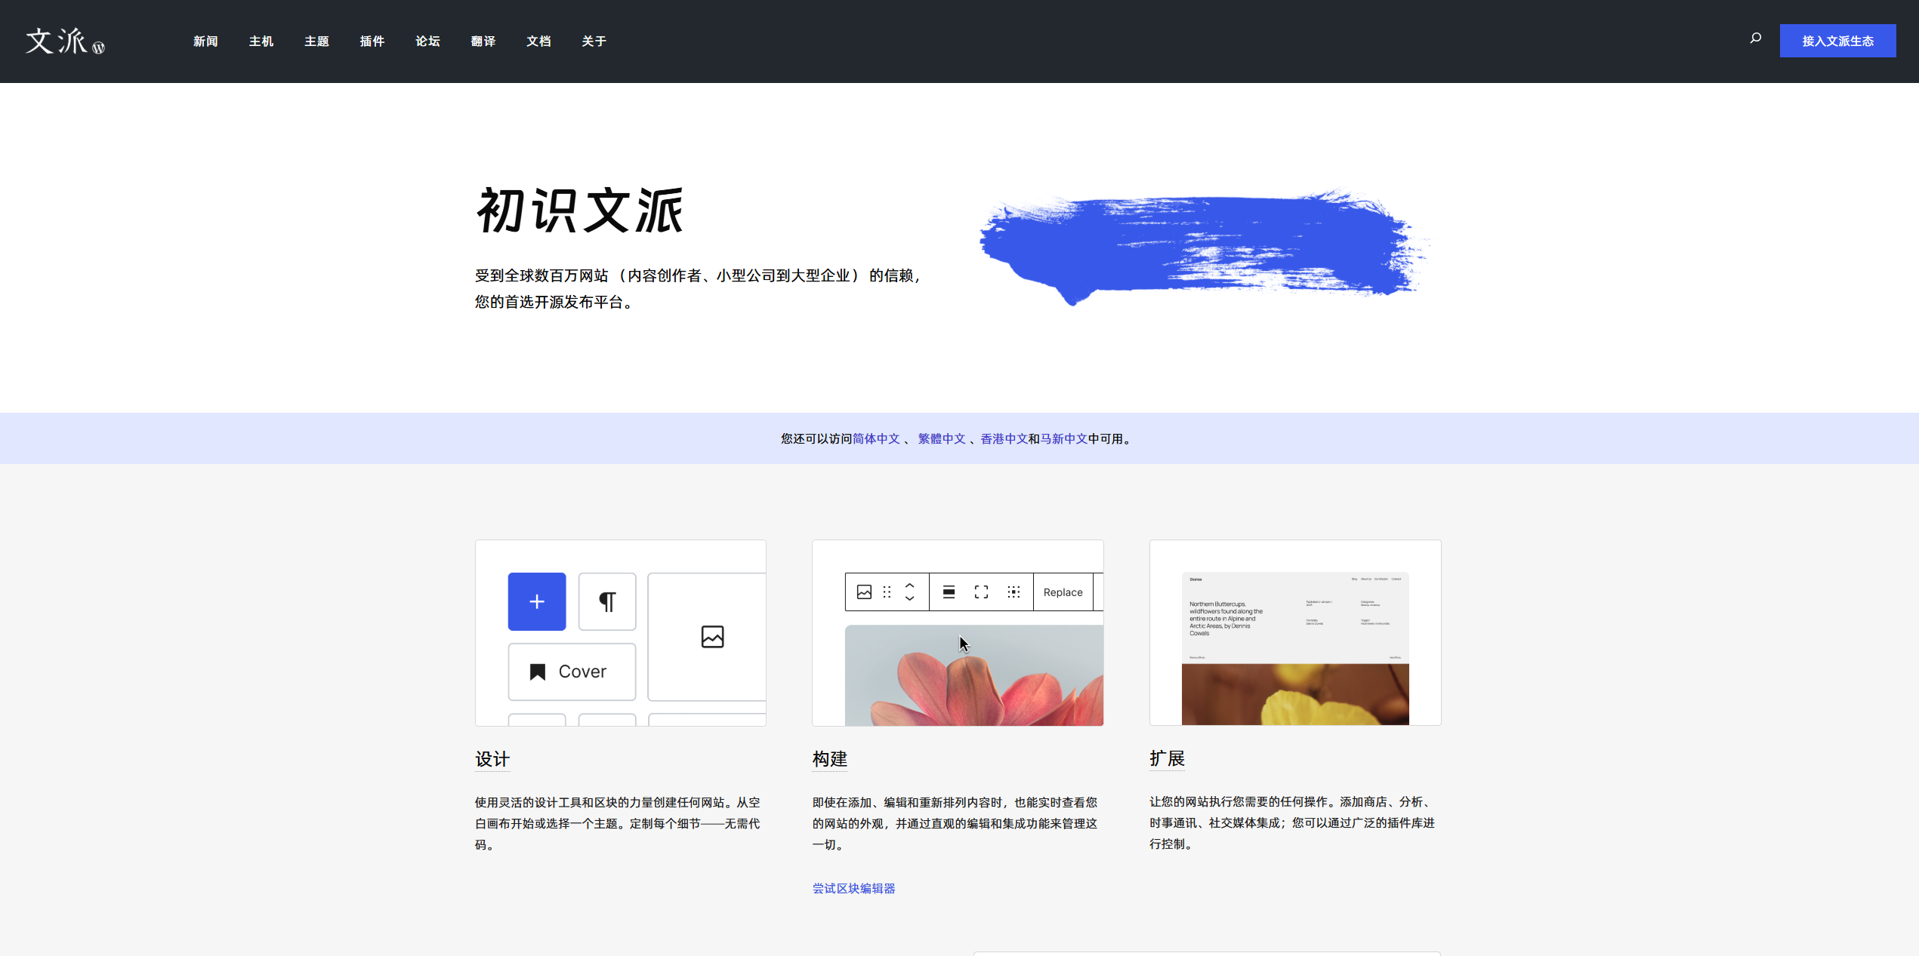Click the paragraph pilcrow block icon

pos(606,601)
